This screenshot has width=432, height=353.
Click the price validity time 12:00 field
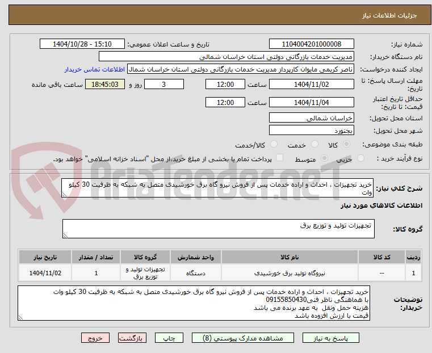tap(225, 102)
